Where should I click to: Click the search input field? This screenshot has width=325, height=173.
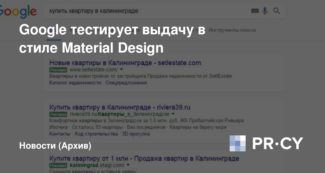tap(146, 11)
